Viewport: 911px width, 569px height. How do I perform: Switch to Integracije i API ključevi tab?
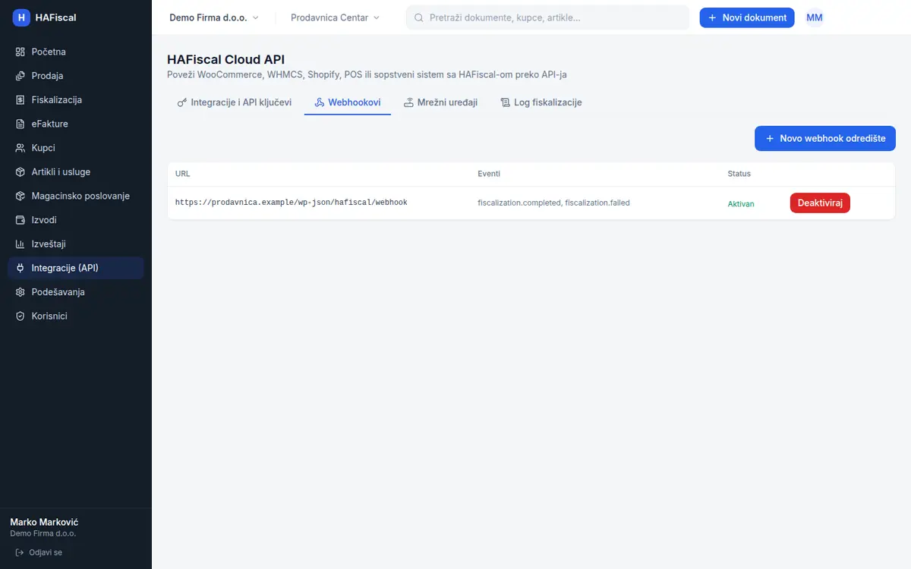click(234, 102)
